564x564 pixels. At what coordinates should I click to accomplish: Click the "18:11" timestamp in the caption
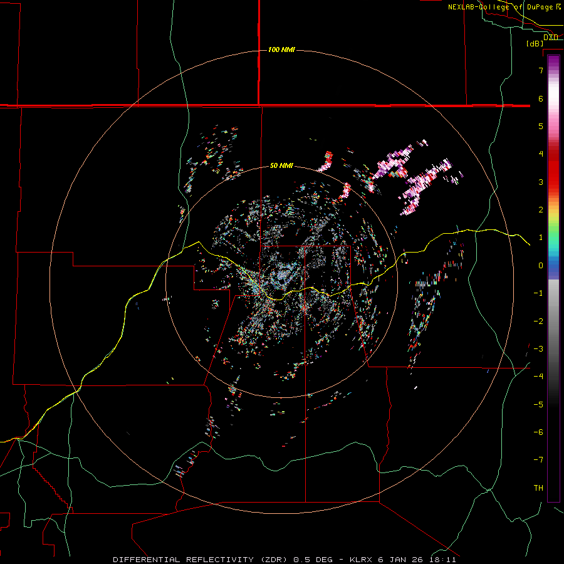442,560
